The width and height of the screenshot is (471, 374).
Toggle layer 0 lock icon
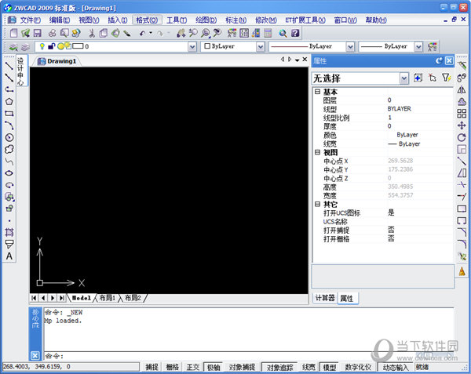(51, 46)
